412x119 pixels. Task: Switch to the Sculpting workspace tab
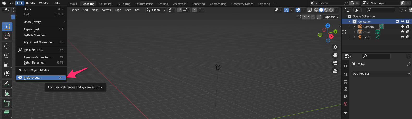pyautogui.click(x=105, y=4)
